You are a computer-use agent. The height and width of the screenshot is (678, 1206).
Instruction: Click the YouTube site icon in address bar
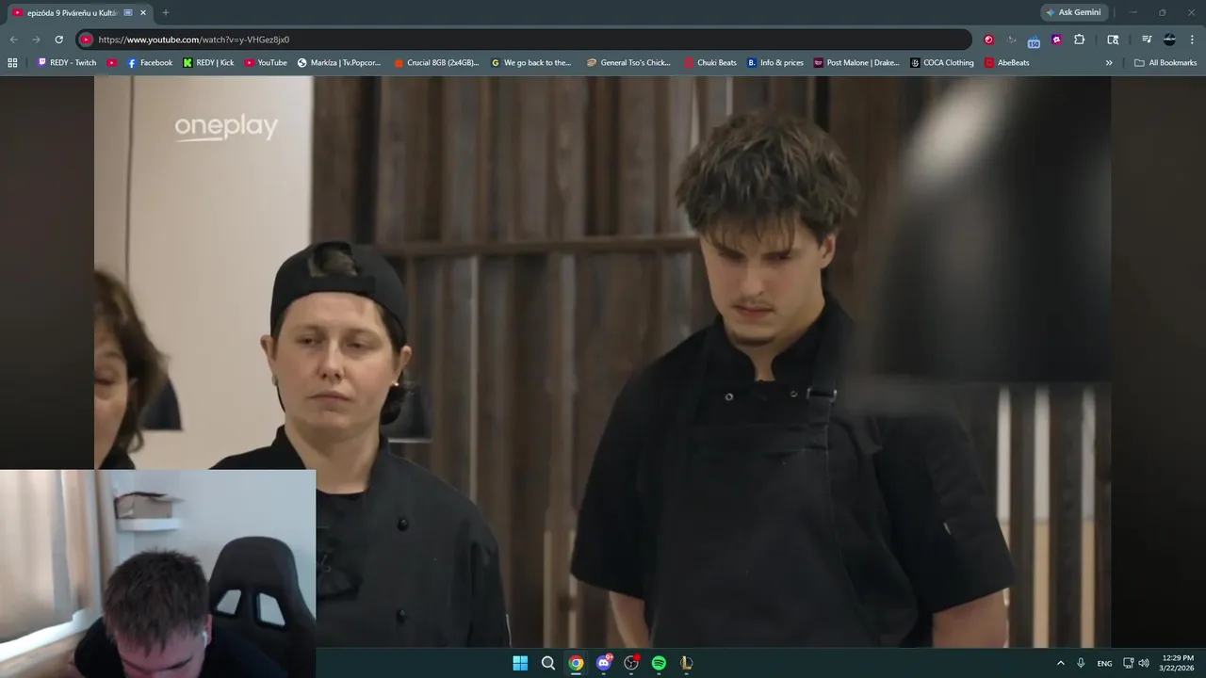86,40
